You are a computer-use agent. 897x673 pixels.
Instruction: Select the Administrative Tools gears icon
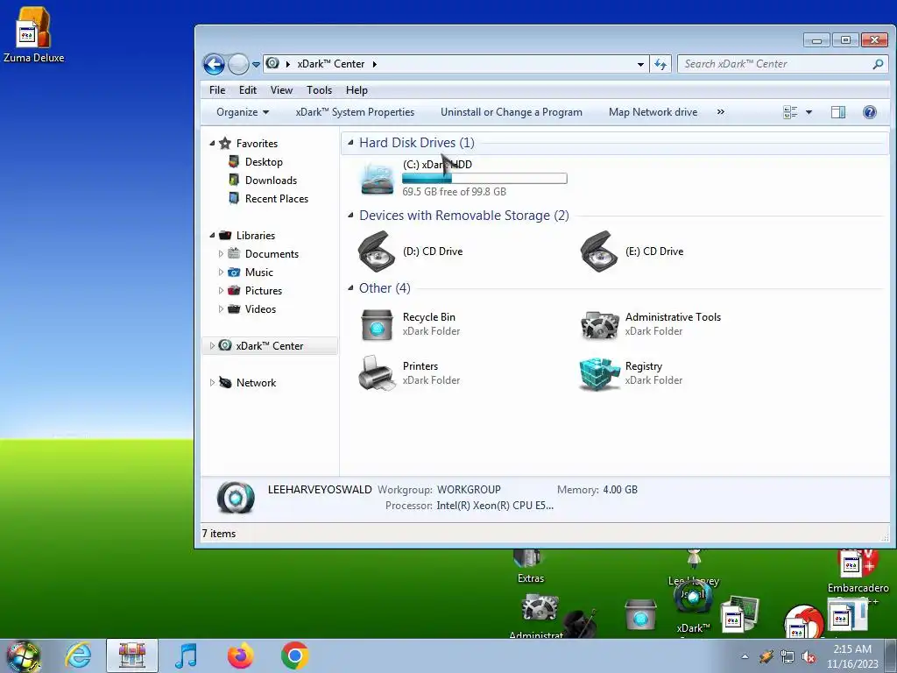(599, 324)
